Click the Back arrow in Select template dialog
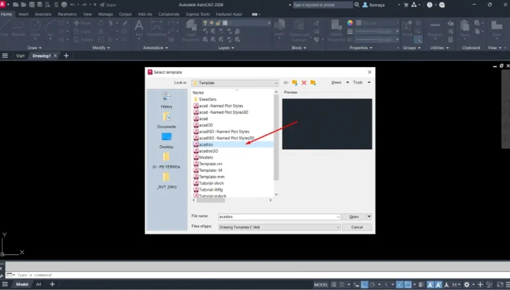The image size is (510, 290). pos(286,82)
